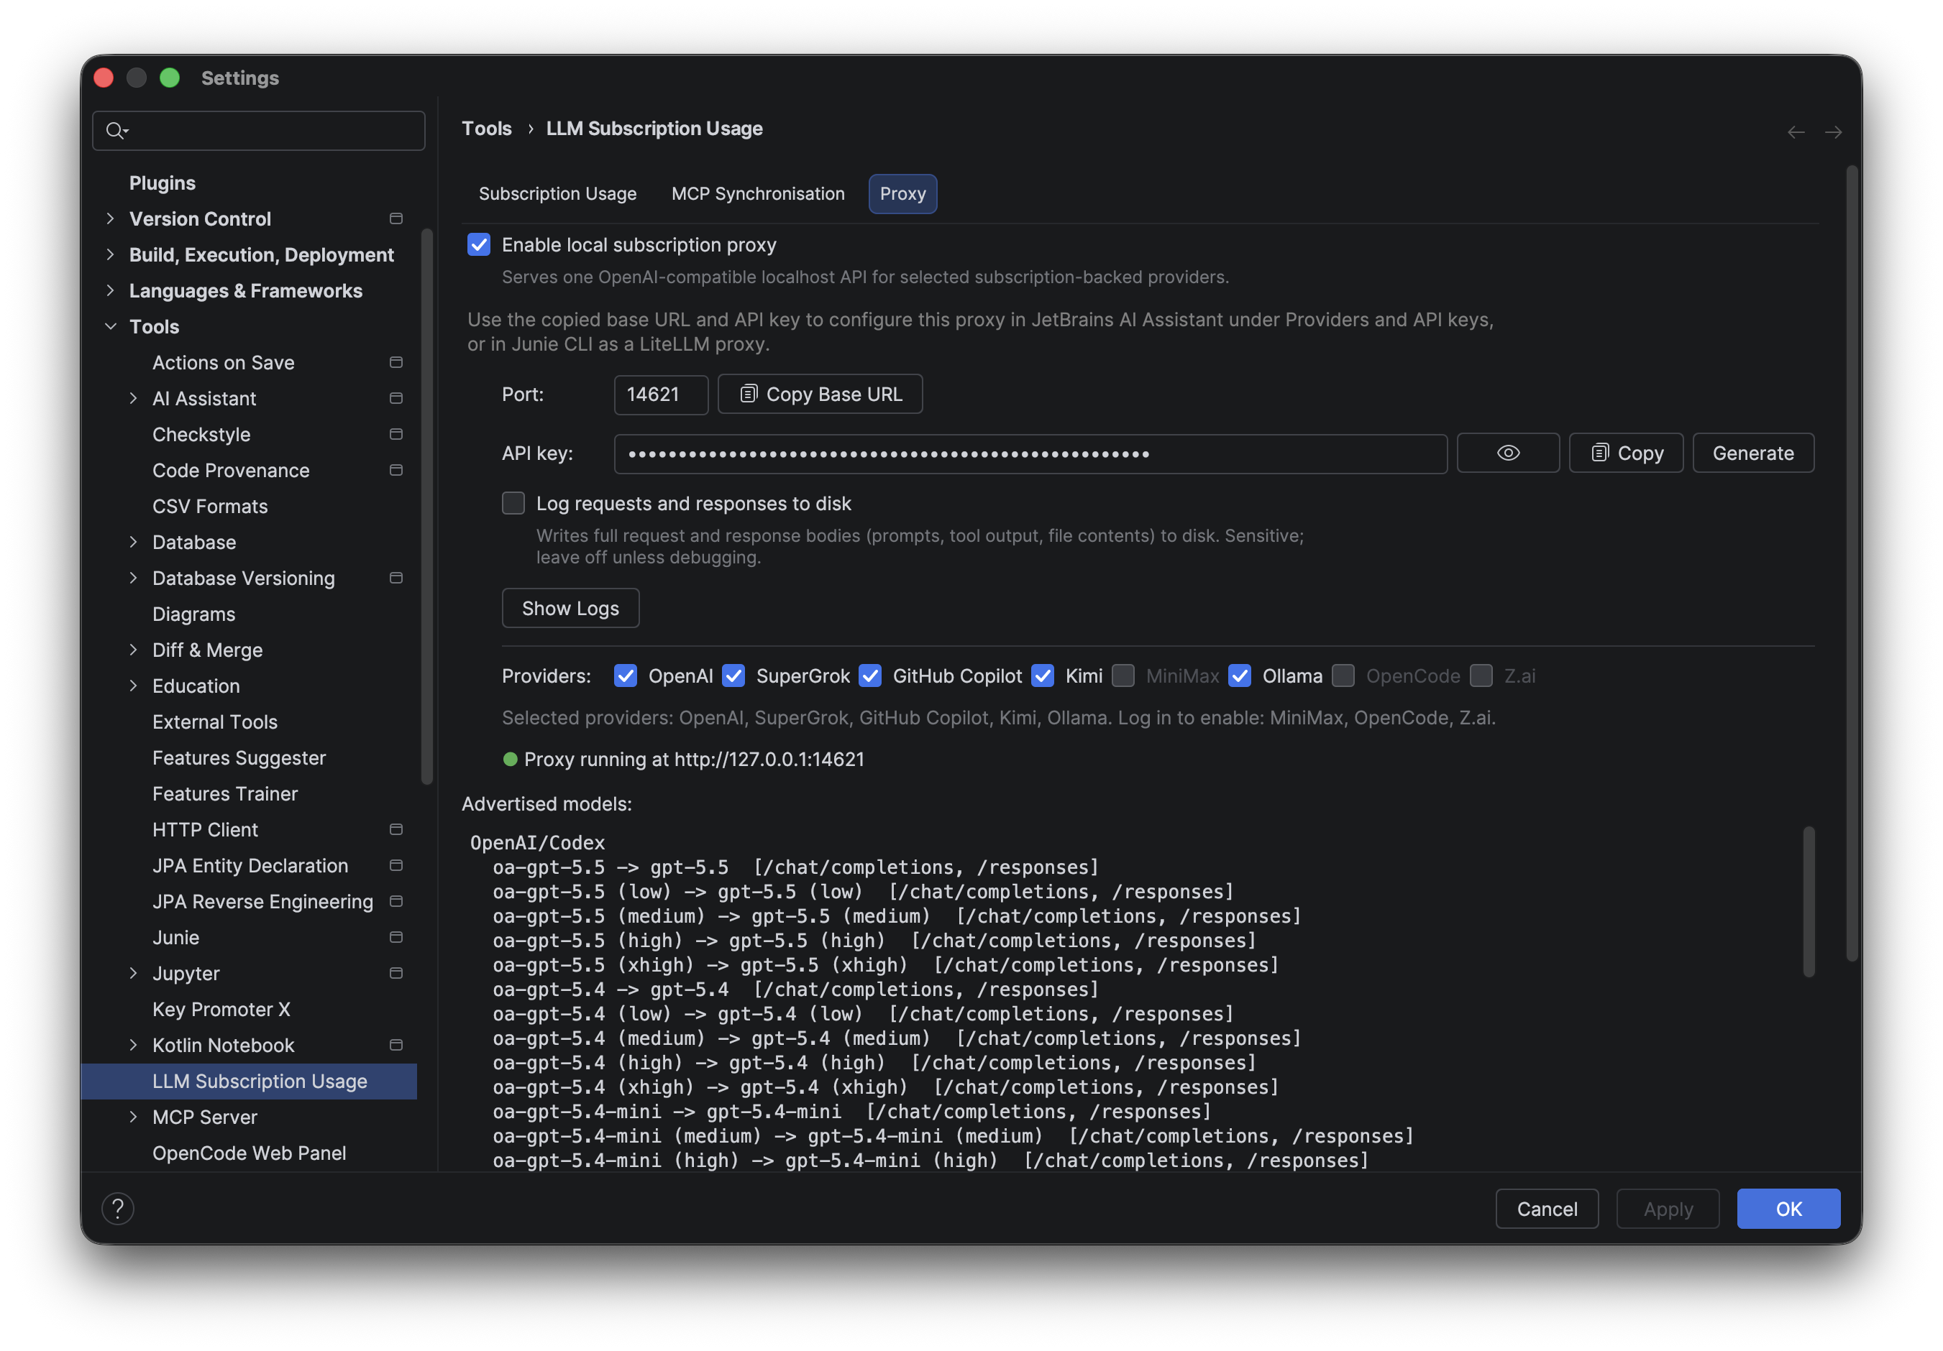Open the Plugins settings page

click(x=163, y=183)
